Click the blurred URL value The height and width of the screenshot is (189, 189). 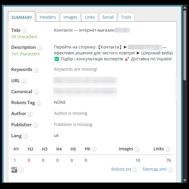click(x=85, y=80)
